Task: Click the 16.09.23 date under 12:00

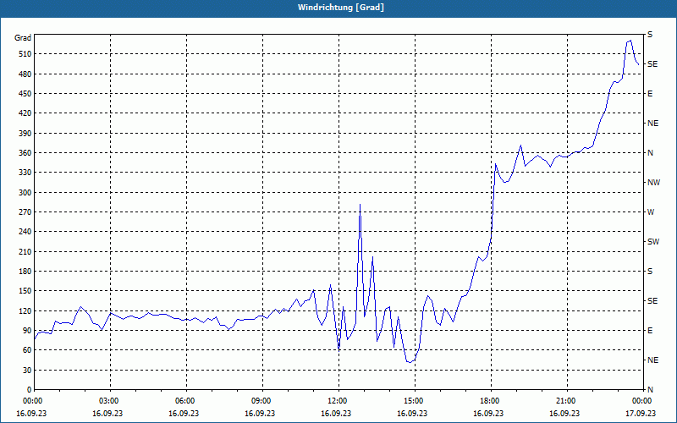Action: 336,413
